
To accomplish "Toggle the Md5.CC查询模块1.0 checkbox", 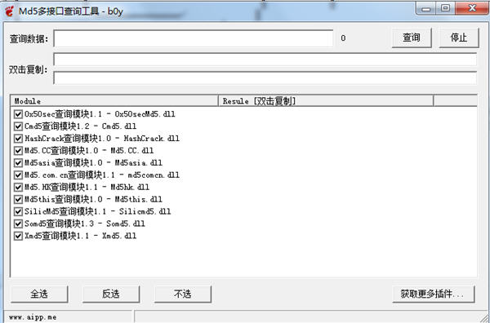I will 18,151.
